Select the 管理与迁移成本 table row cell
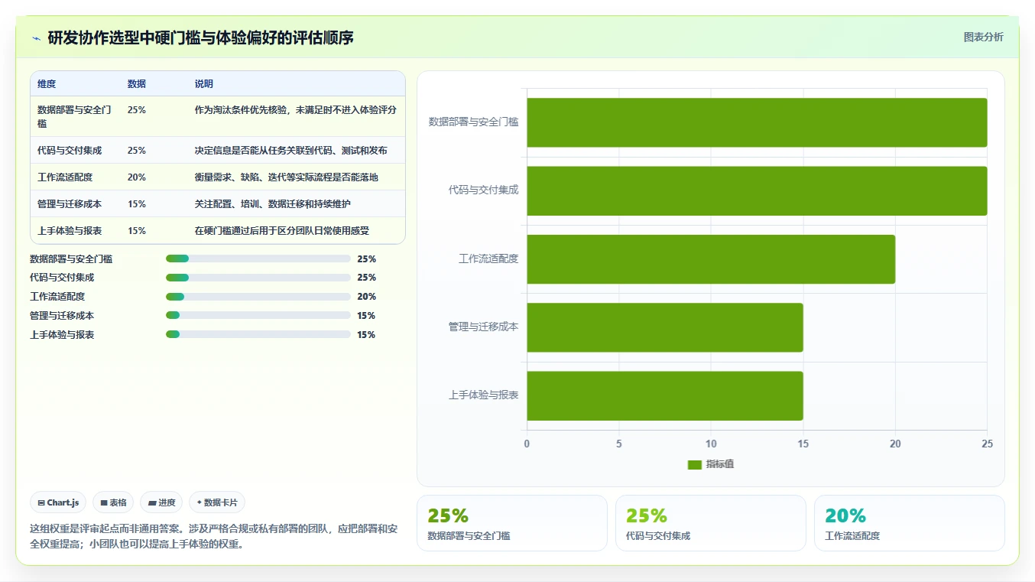Viewport: 1035px width, 582px height. 76,203
